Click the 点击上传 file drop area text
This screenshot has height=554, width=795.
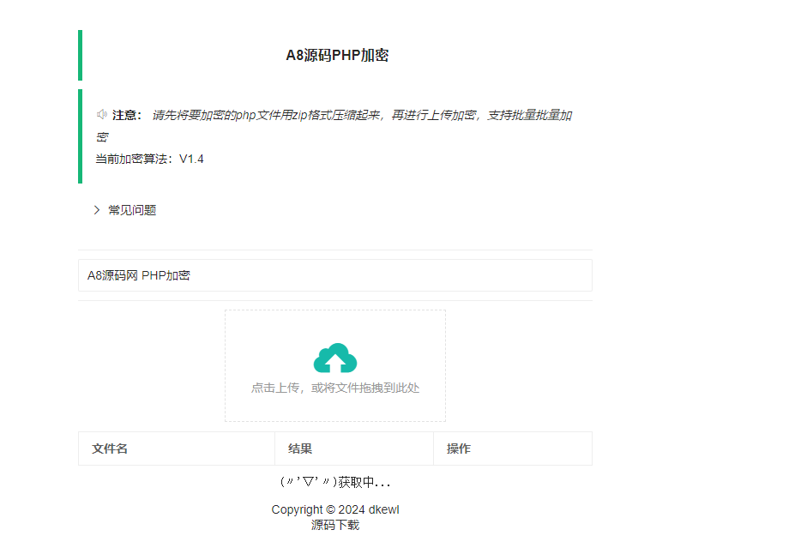(335, 388)
